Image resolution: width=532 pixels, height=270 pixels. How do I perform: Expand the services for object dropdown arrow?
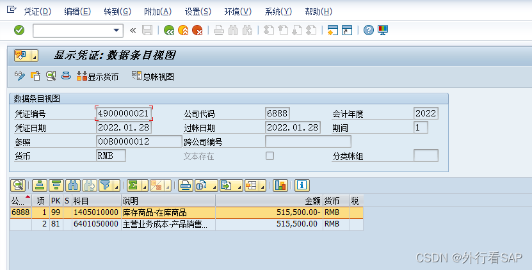click(35, 56)
